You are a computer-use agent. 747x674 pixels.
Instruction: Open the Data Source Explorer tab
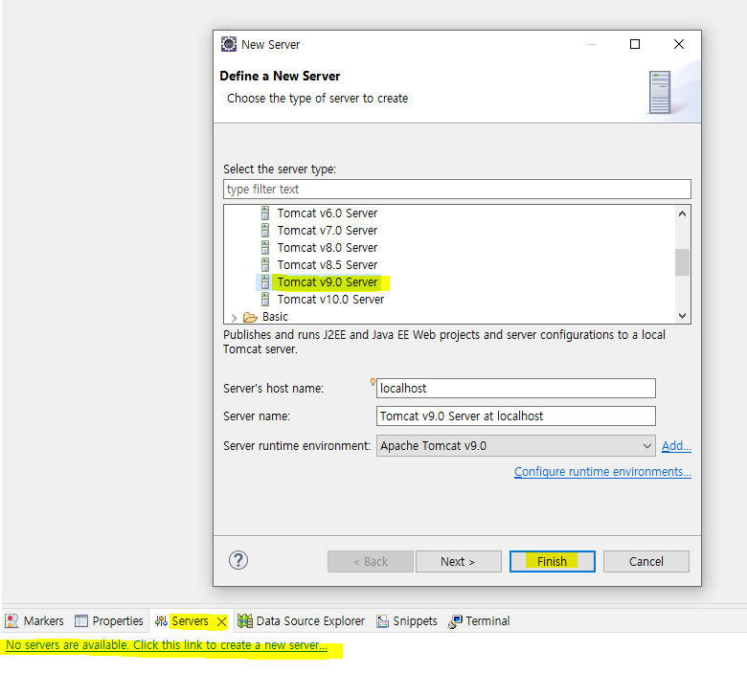[301, 620]
